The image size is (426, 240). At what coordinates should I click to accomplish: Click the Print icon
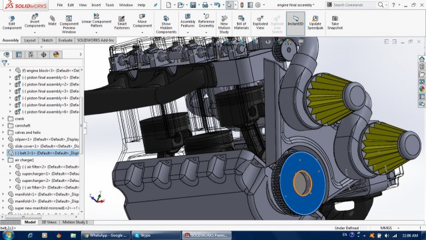pyautogui.click(x=205, y=5)
